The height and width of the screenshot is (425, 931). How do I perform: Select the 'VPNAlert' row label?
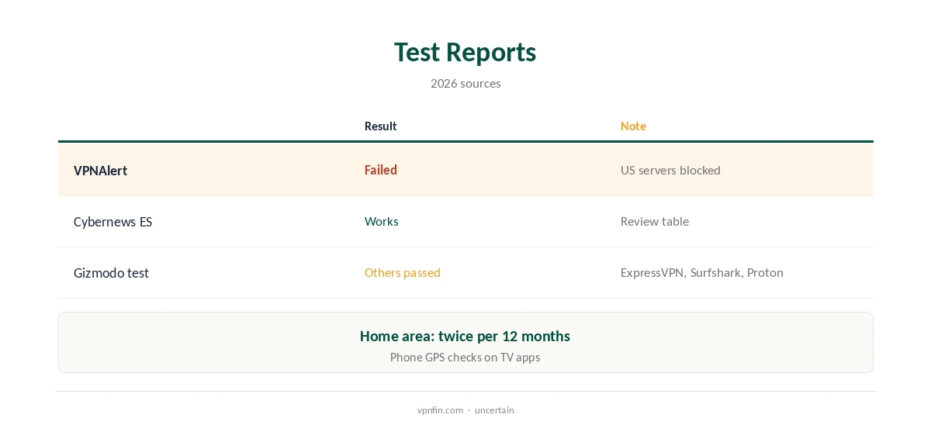coord(100,170)
